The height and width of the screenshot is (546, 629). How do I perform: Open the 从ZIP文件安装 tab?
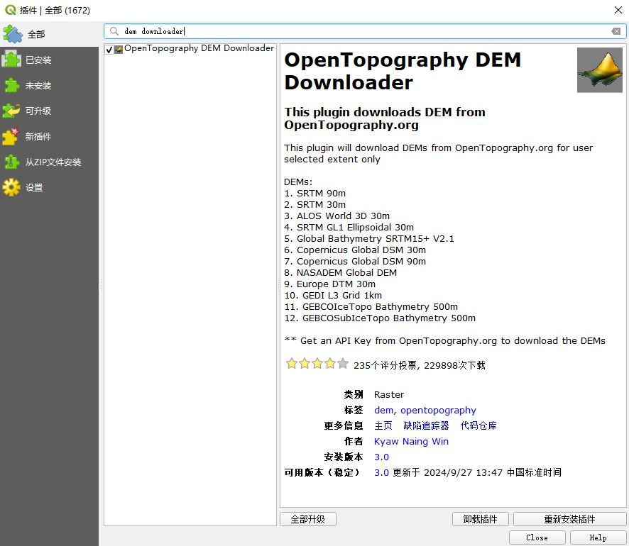(x=50, y=162)
